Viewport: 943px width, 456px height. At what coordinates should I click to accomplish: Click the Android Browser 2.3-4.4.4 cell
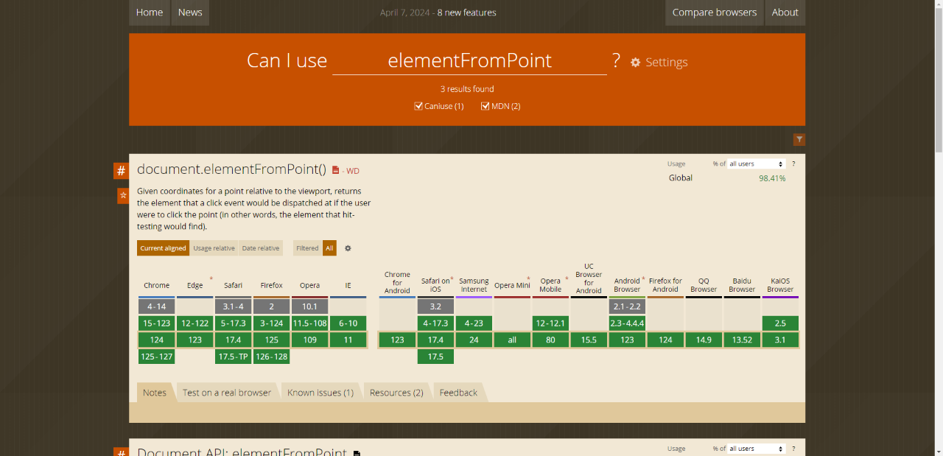point(627,323)
